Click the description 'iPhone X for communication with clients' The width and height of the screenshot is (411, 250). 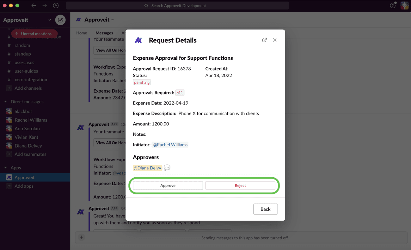click(x=218, y=113)
